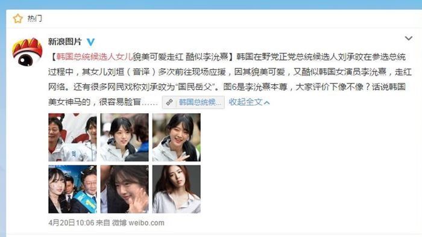This screenshot has height=237, width=422.
Task: Open the 4月20日10:06 timestamp link
Action: click(71, 223)
